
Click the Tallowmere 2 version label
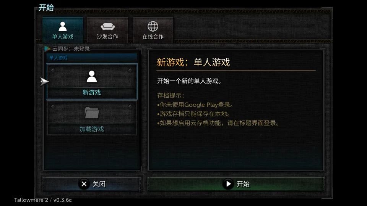43,200
